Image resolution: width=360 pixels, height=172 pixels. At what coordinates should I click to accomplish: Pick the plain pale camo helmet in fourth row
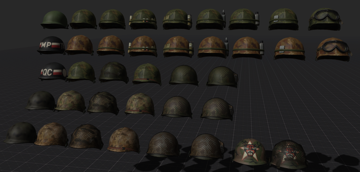tap(70, 102)
